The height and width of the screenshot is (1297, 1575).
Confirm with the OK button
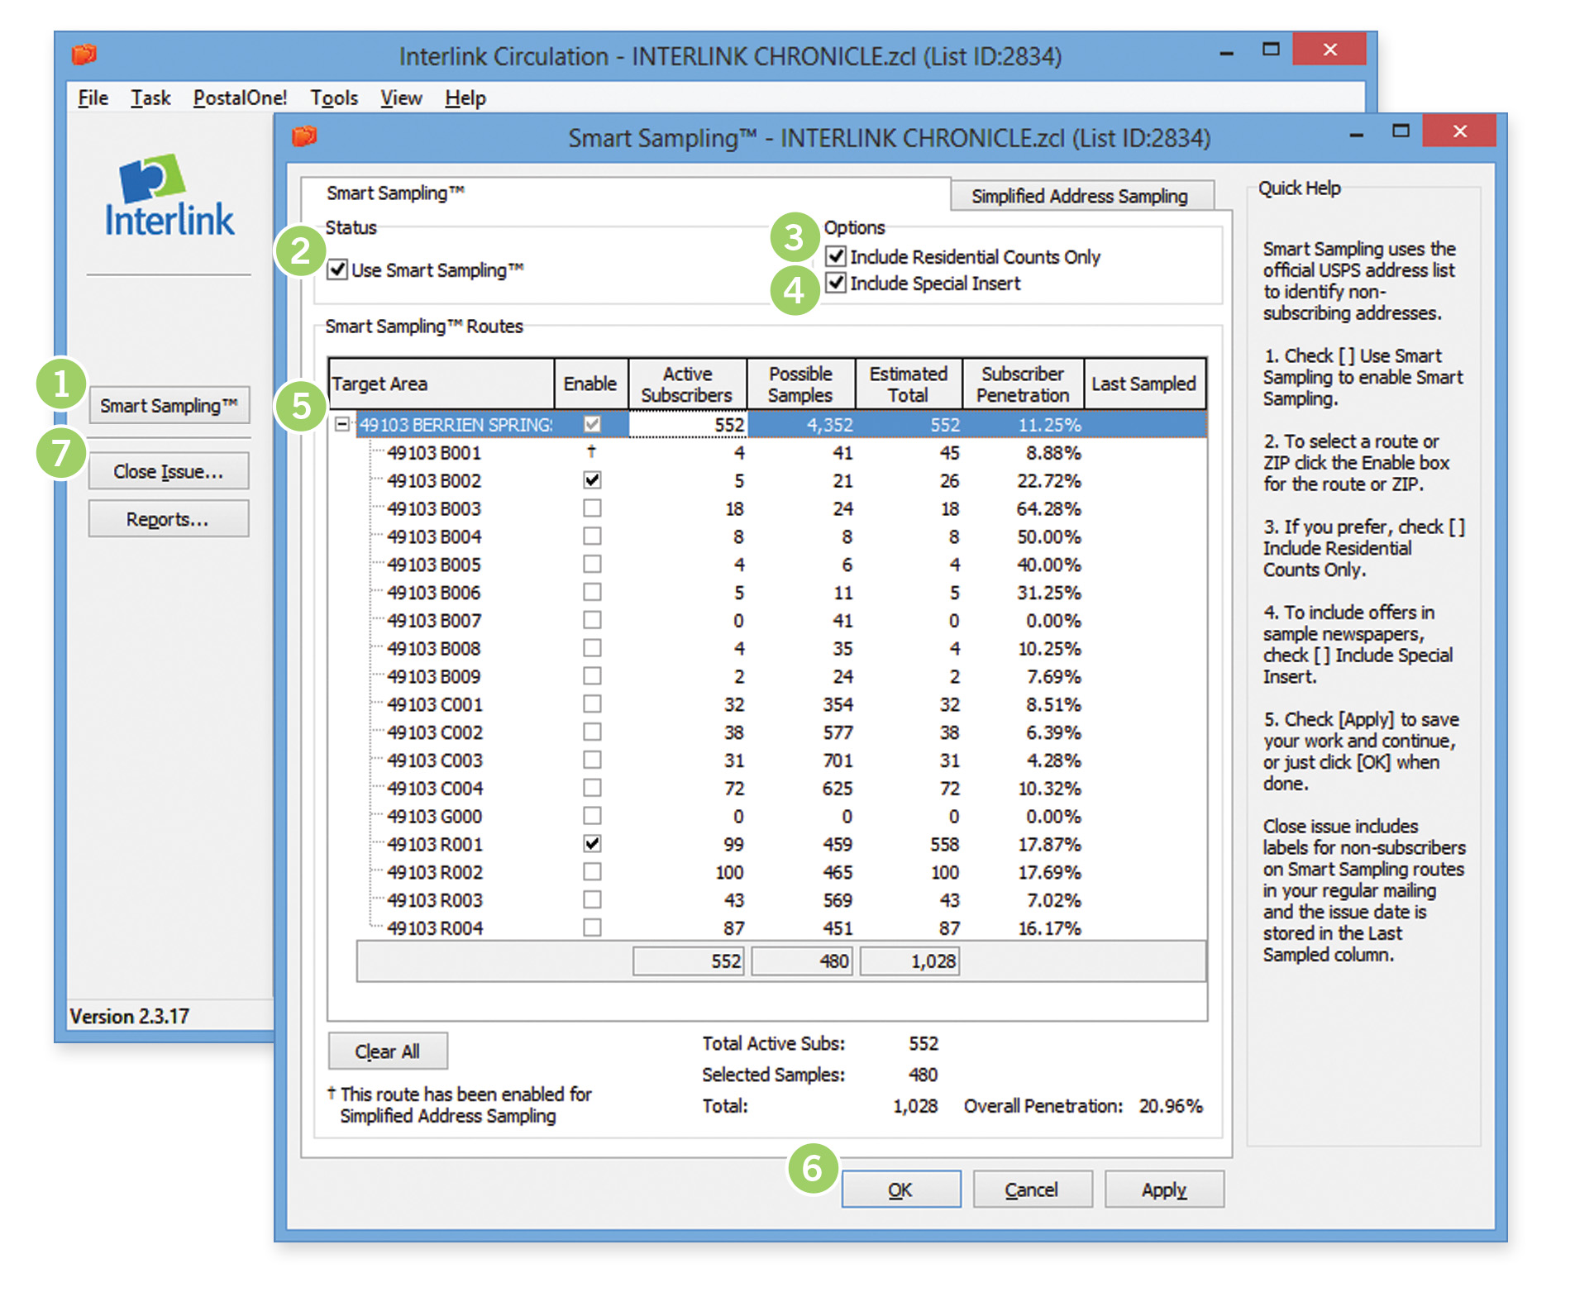tap(901, 1190)
